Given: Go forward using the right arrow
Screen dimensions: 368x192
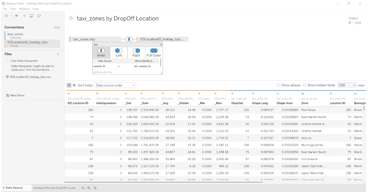Looking at the screenshot, I should coord(24,16).
